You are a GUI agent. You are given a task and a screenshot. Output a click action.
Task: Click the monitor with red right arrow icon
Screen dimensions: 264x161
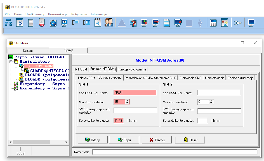155,23
